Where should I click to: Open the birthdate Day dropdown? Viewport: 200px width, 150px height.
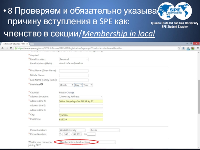click(78, 85)
